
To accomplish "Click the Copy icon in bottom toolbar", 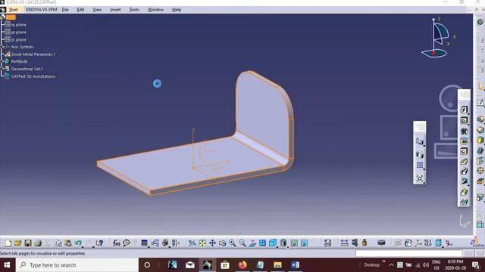I will (x=58, y=243).
